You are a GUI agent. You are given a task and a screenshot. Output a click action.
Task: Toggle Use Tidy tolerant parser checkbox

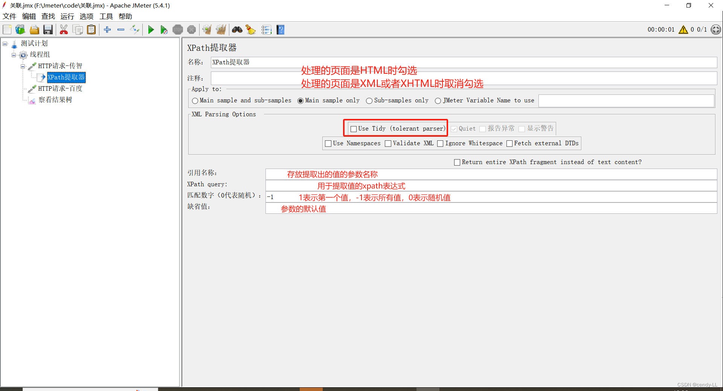click(354, 129)
